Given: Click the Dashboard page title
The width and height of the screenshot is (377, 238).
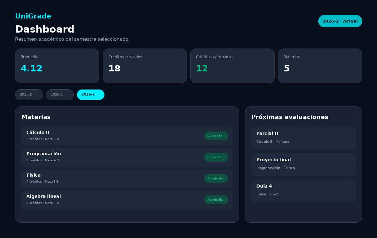Looking at the screenshot, I should 45,29.
